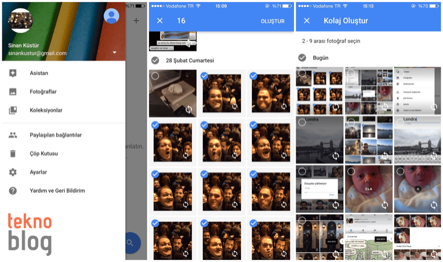
Task: Tap the OLUŞTUR button
Action: pyautogui.click(x=272, y=21)
